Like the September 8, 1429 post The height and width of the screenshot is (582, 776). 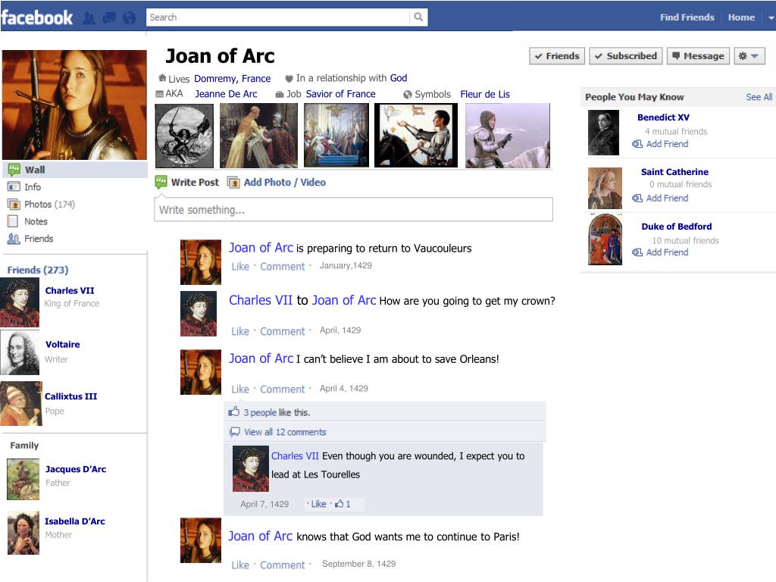pyautogui.click(x=240, y=565)
